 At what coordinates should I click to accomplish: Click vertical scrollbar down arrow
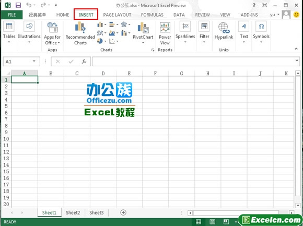[298, 205]
